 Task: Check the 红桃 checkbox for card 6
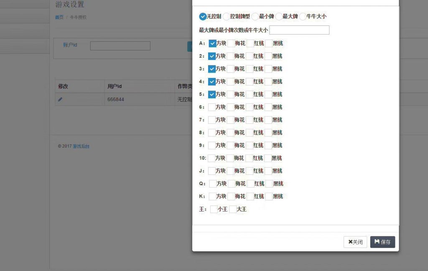pos(249,107)
